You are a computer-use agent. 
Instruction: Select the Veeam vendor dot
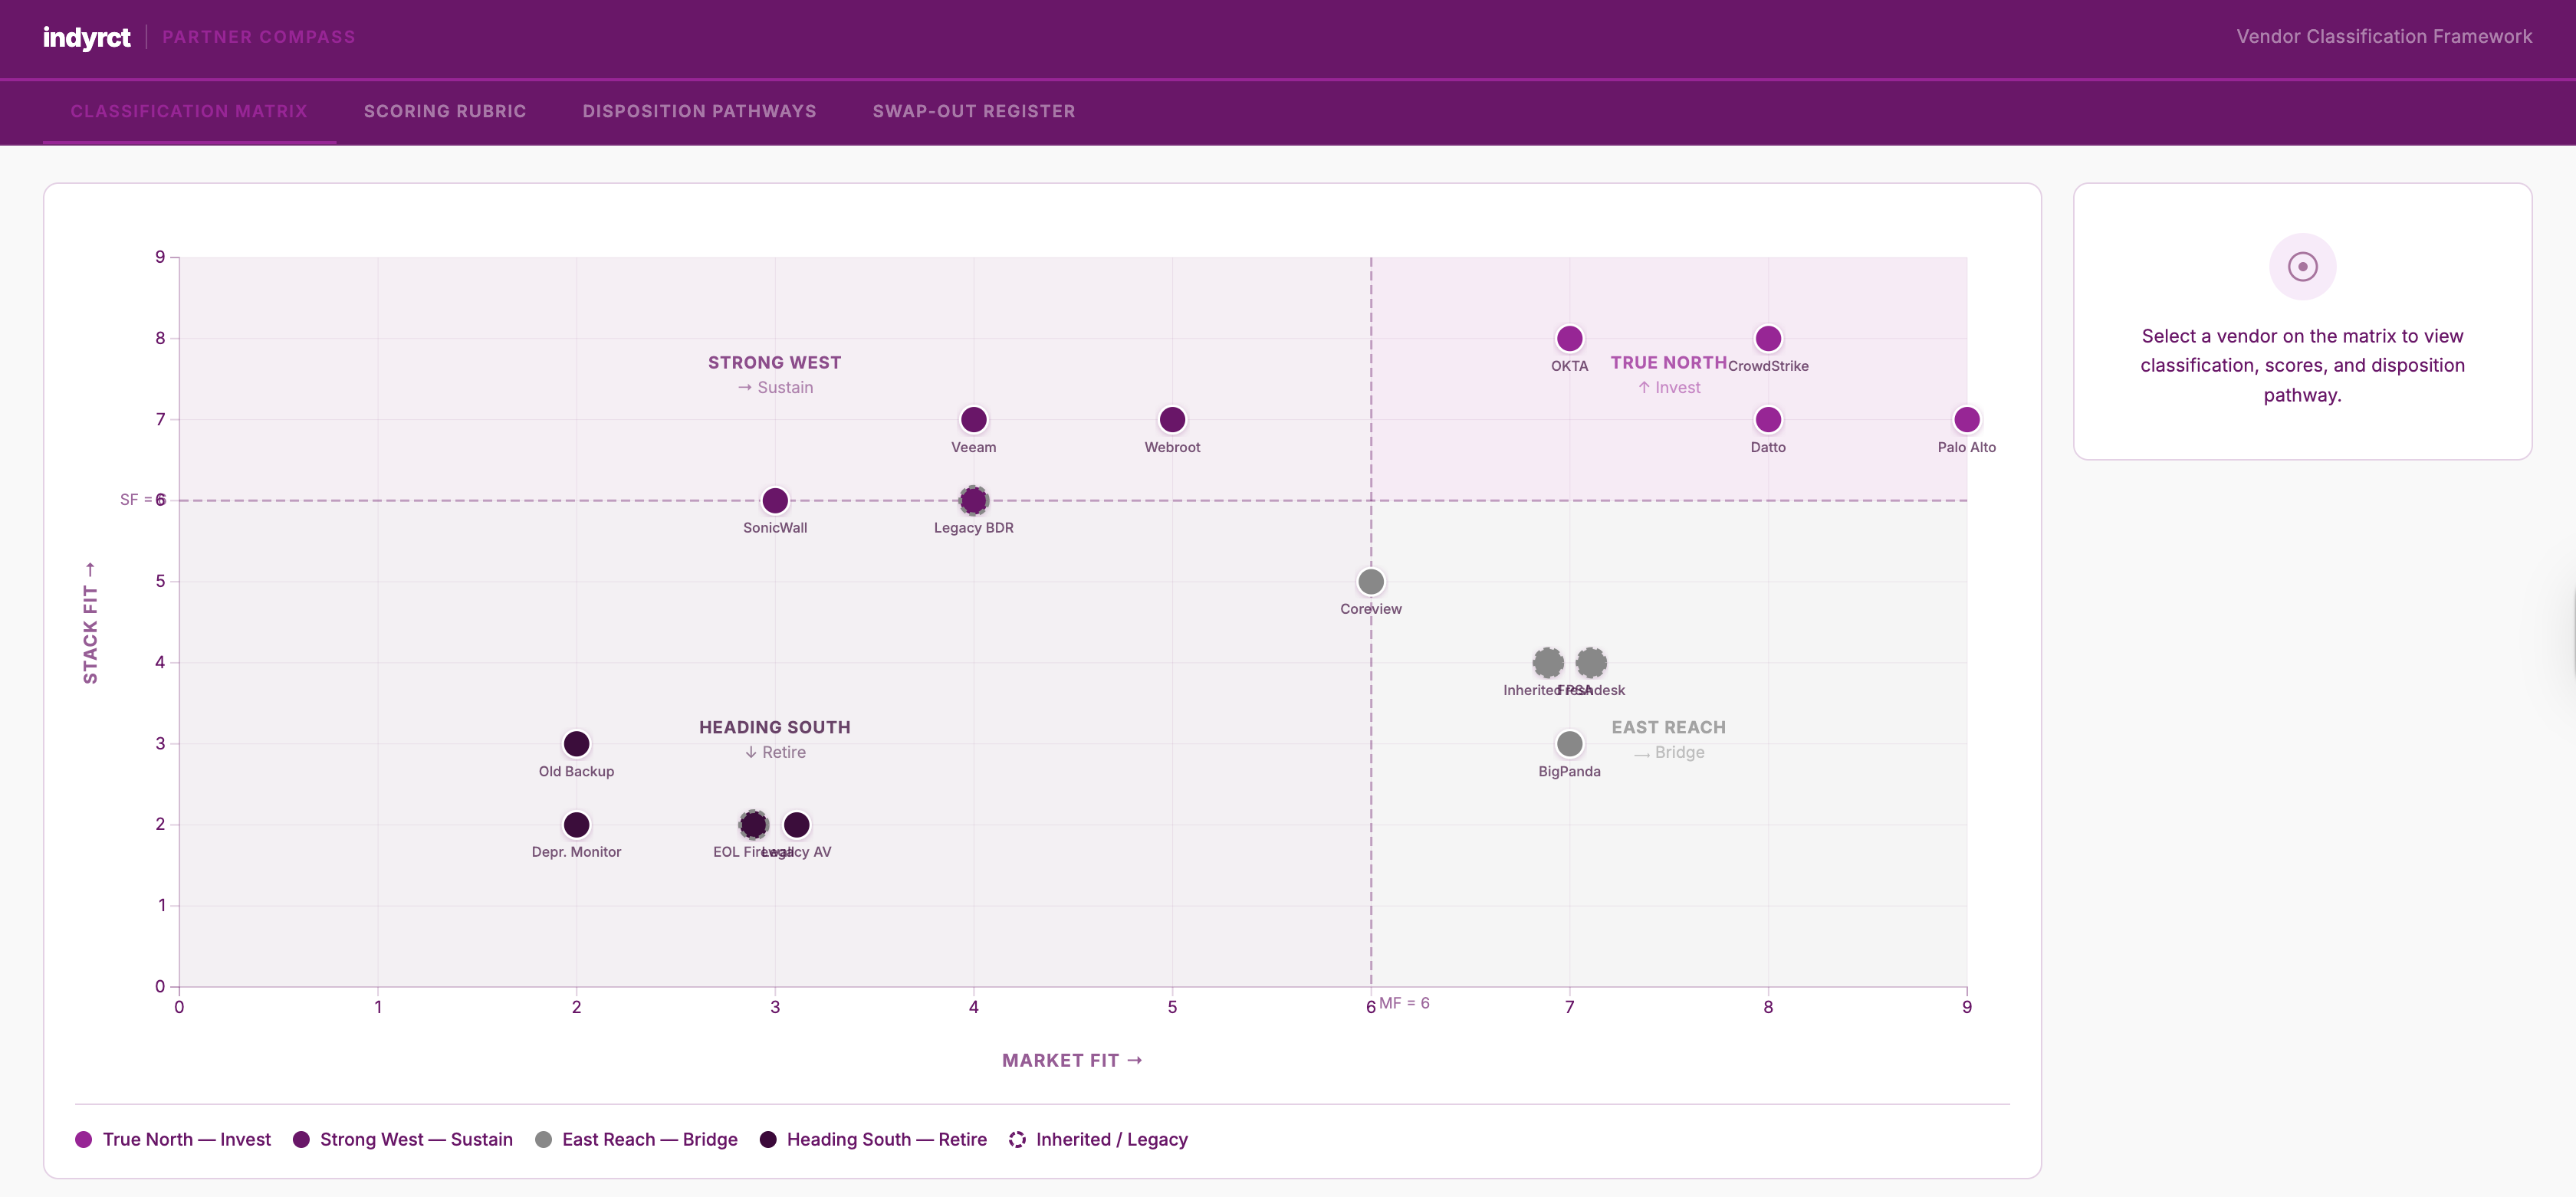(973, 420)
